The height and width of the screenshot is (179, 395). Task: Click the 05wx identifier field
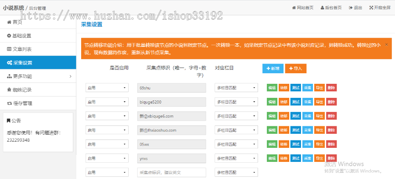pyautogui.click(x=172, y=144)
